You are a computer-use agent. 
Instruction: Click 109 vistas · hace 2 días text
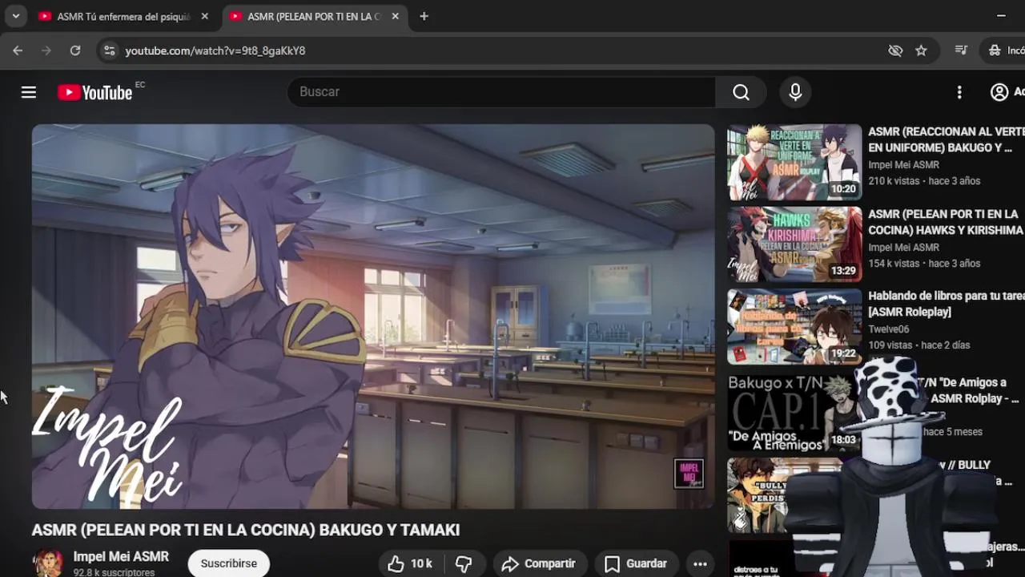[918, 345]
